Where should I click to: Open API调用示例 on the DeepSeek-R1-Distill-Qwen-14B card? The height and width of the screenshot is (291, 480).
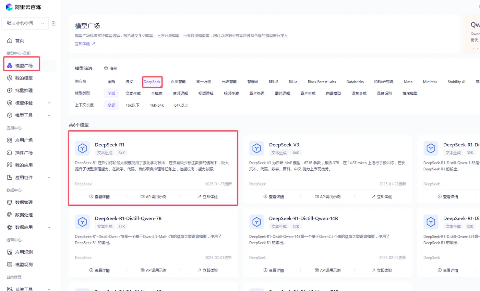pyautogui.click(x=328, y=270)
